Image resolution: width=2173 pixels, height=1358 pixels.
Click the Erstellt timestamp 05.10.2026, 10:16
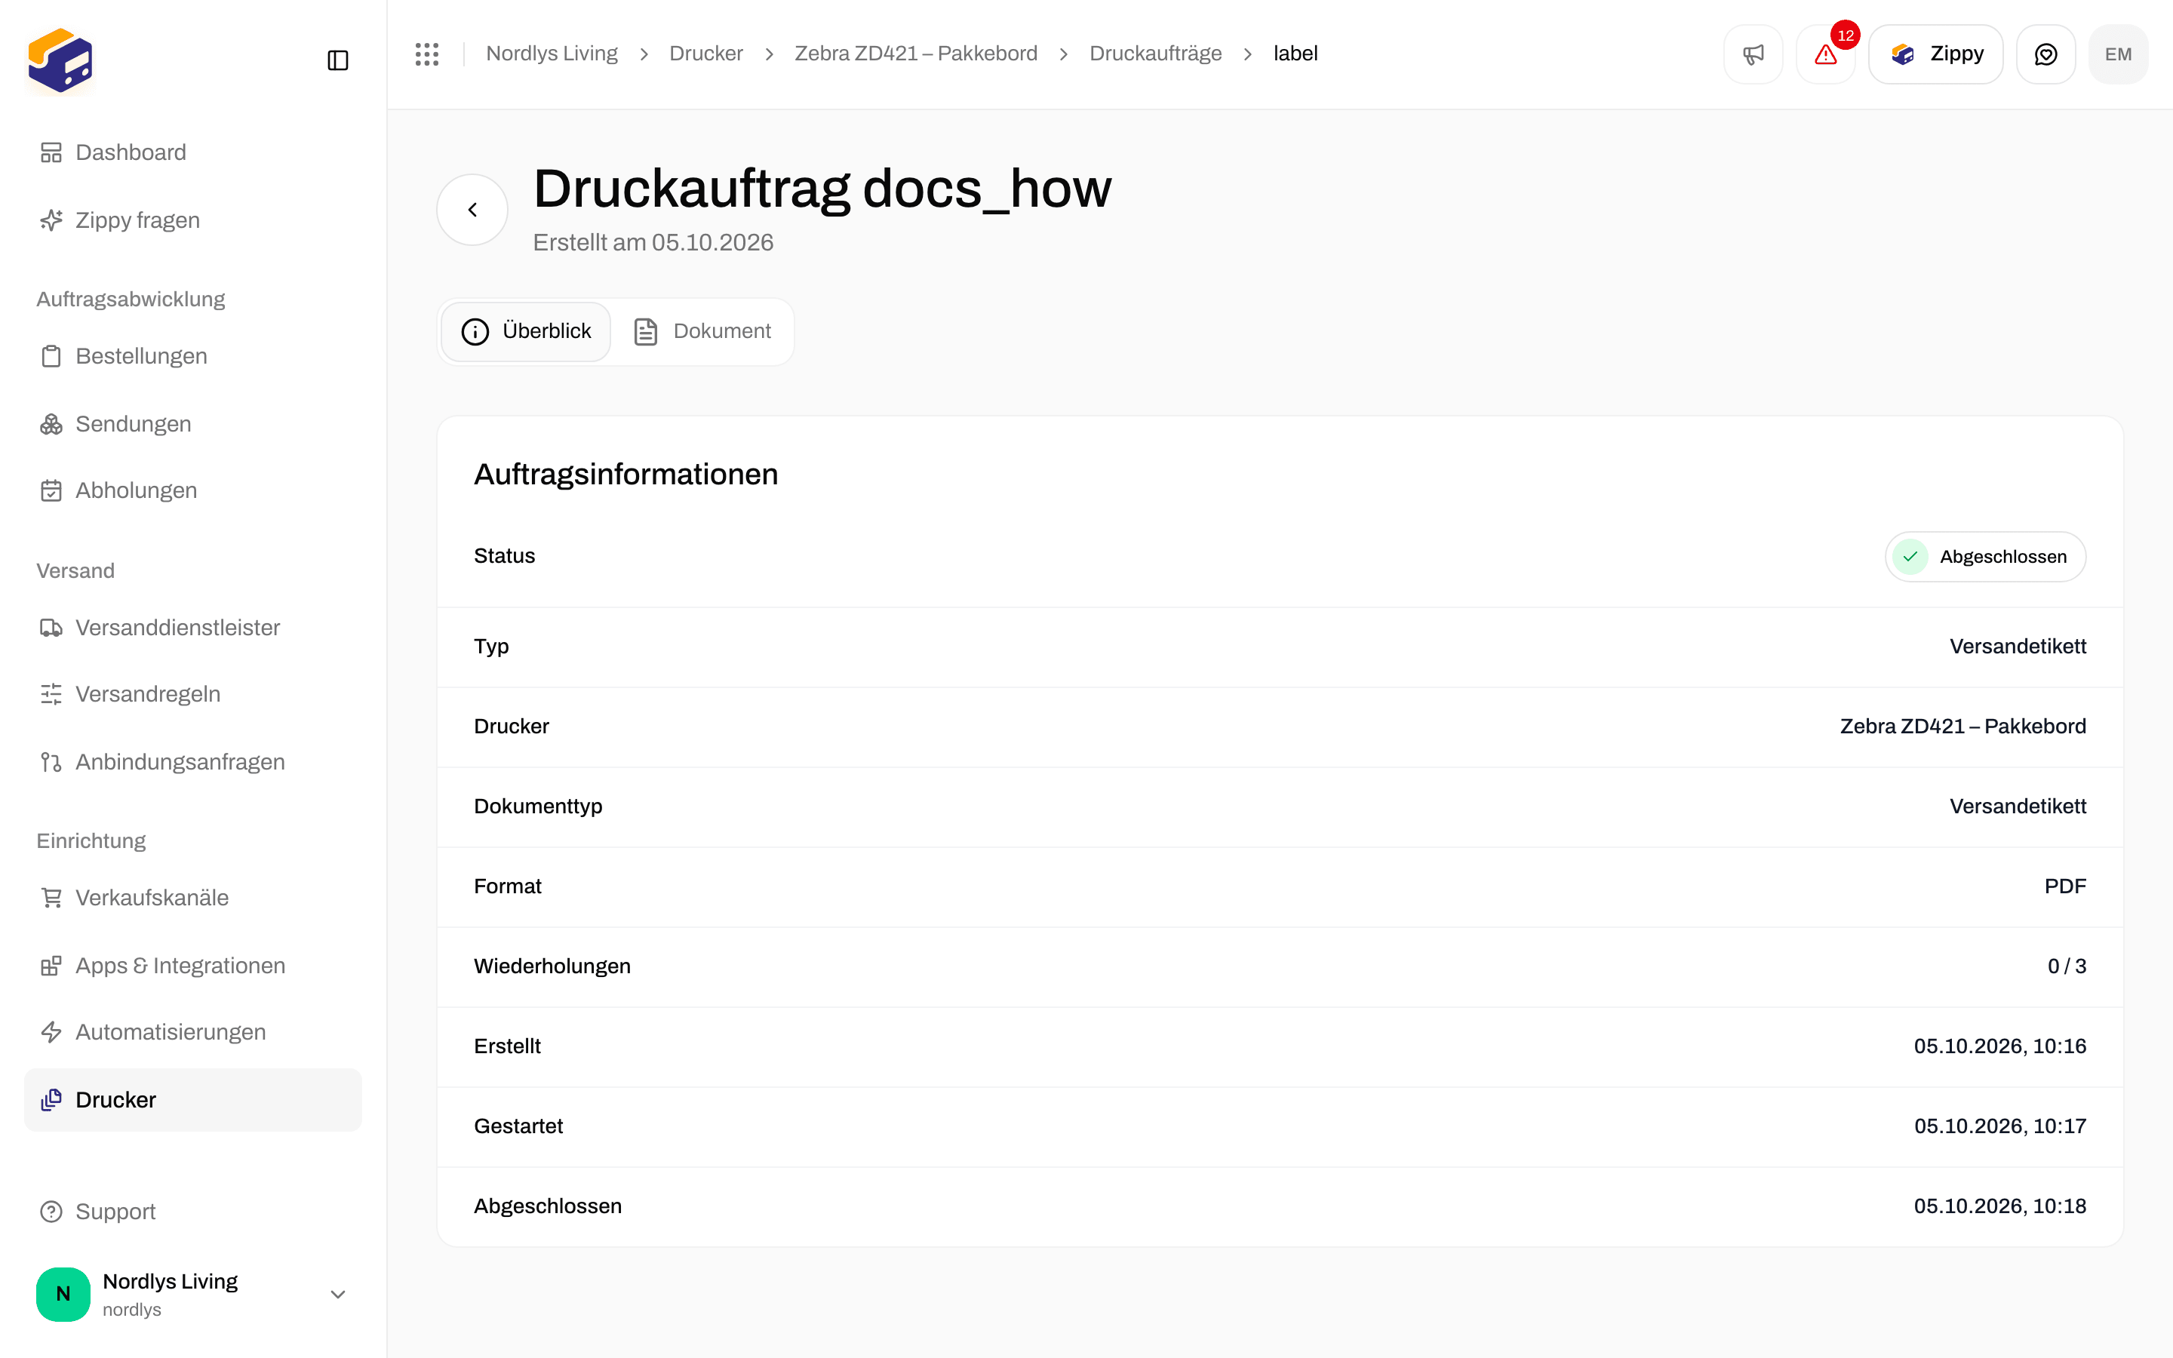point(1999,1046)
